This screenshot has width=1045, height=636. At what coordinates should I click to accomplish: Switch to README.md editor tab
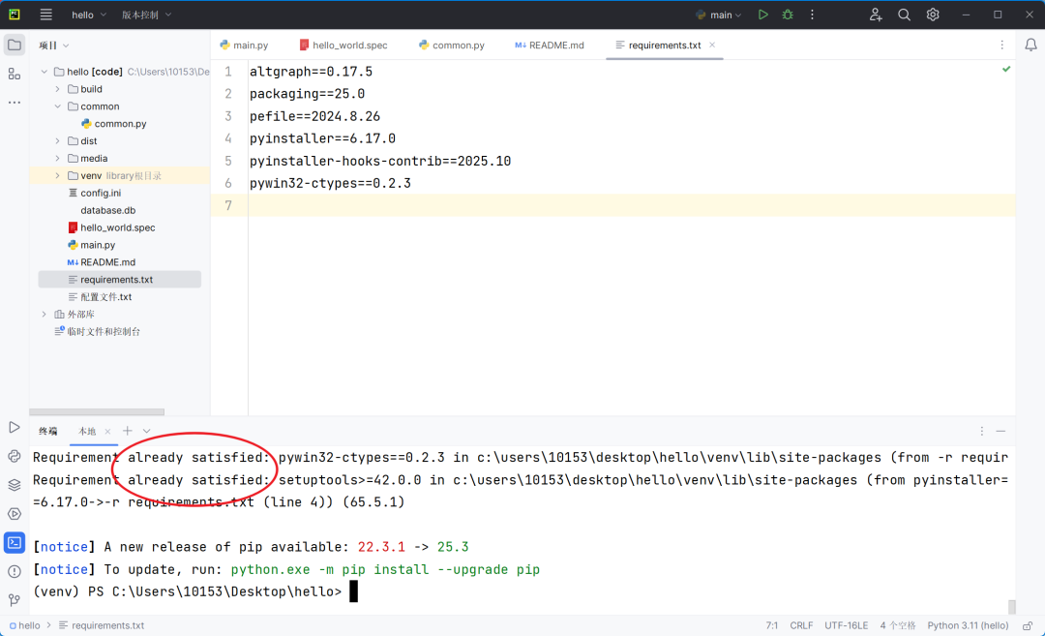pyautogui.click(x=550, y=45)
